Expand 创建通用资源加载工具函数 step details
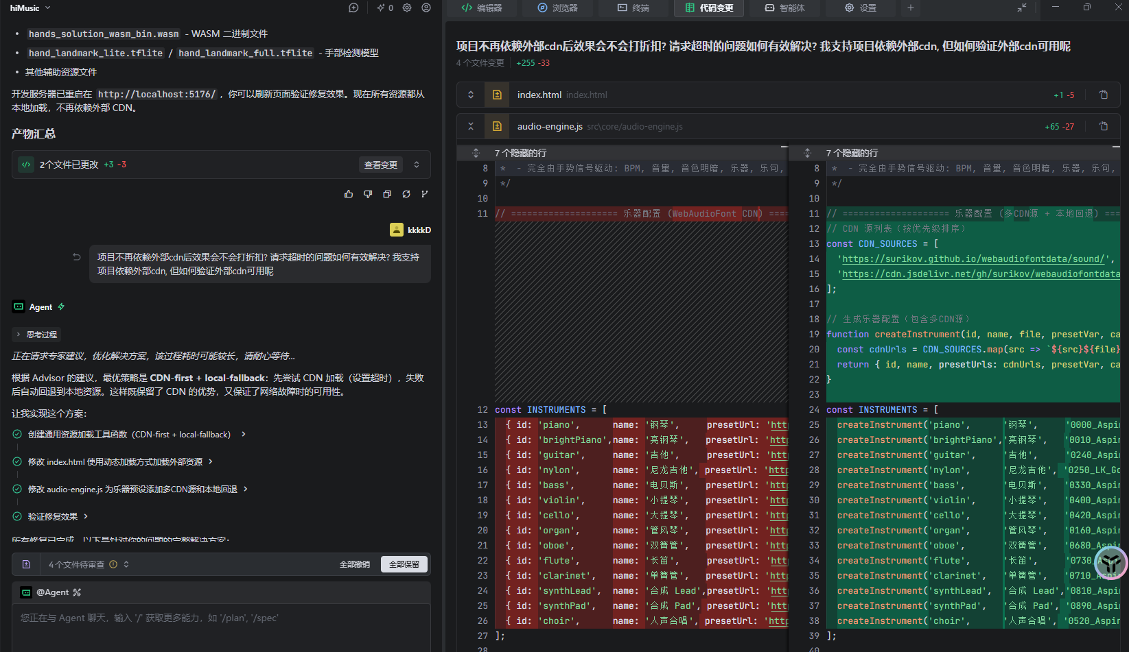 [x=243, y=434]
